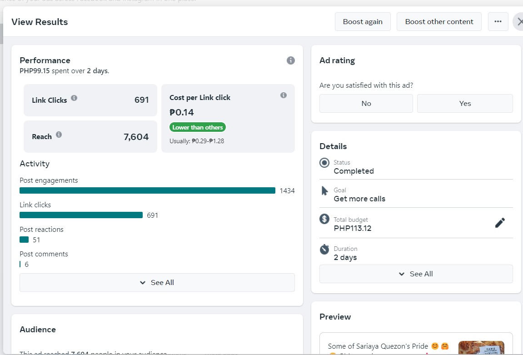Click the Status radio-style icon
Viewport: 523px width, 355px height.
[324, 163]
